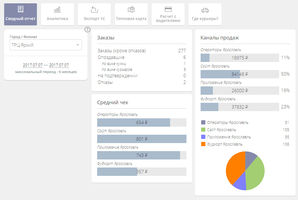
Task: Open the Город / Филиал dropdown showing ТРЦ Яркий
Action: point(46,45)
